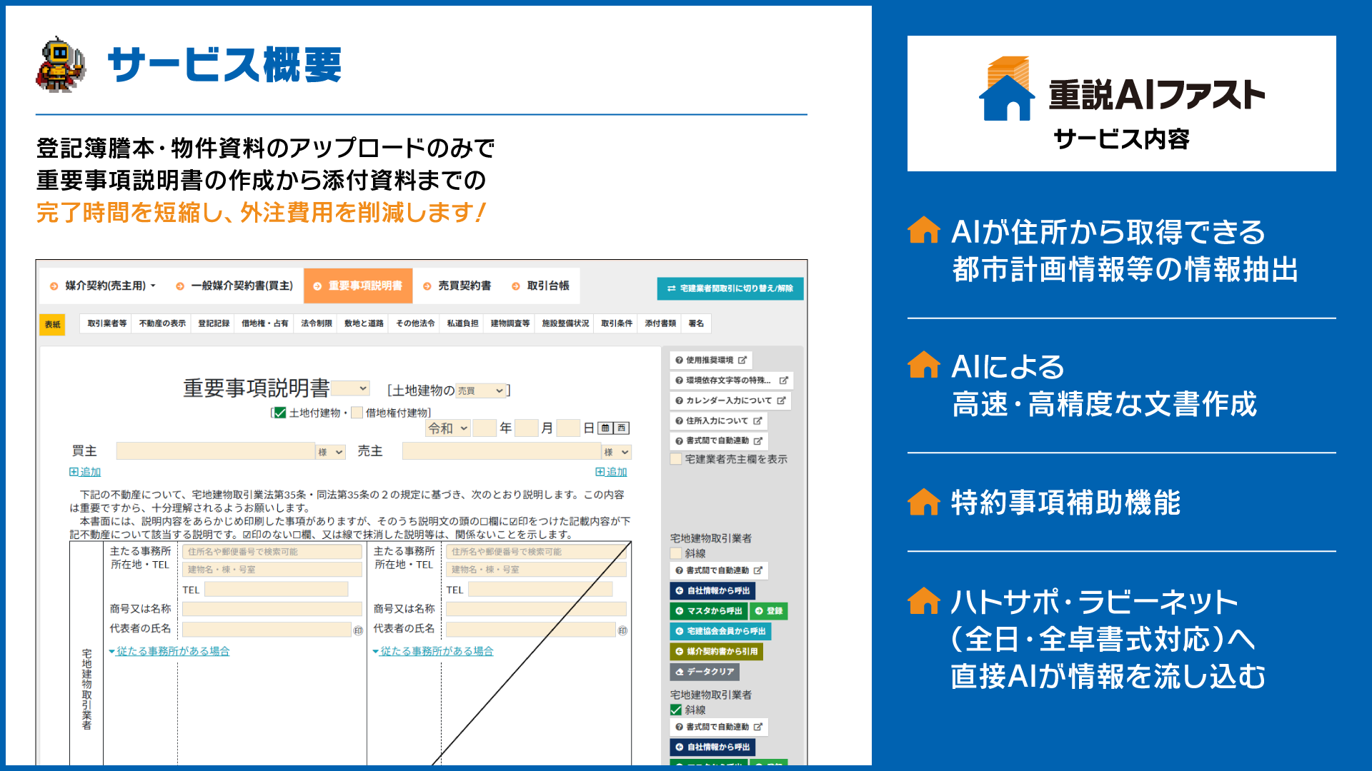
Task: Open the calendar date picker icon
Action: click(605, 428)
